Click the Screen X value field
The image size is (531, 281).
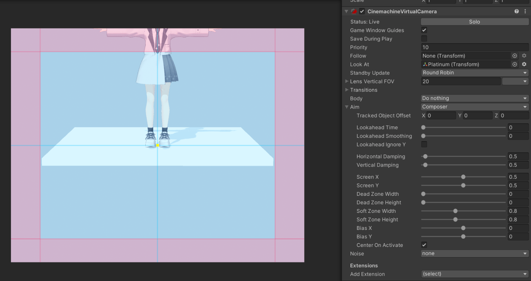pos(518,177)
